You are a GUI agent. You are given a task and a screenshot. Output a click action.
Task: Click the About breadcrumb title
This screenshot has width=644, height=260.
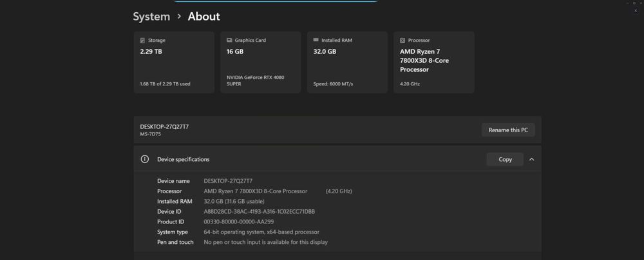pyautogui.click(x=204, y=17)
